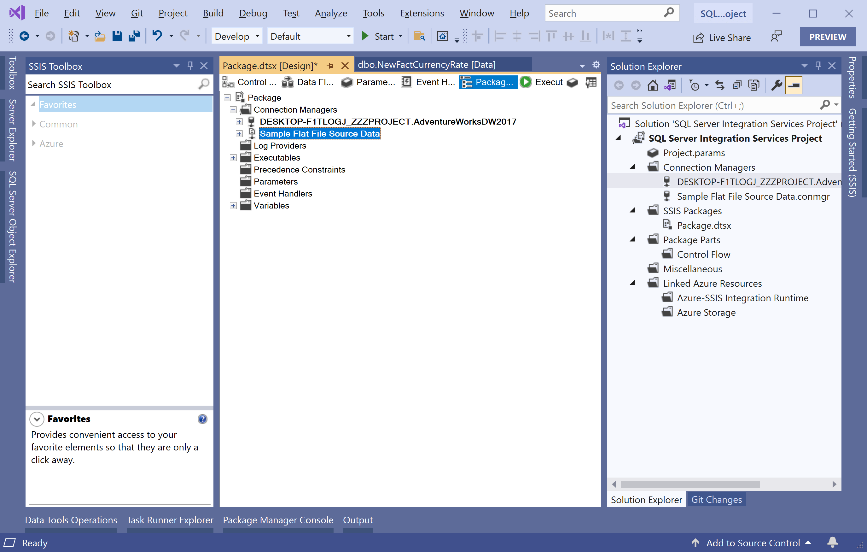Start debugging with the green Start arrow

pos(365,36)
